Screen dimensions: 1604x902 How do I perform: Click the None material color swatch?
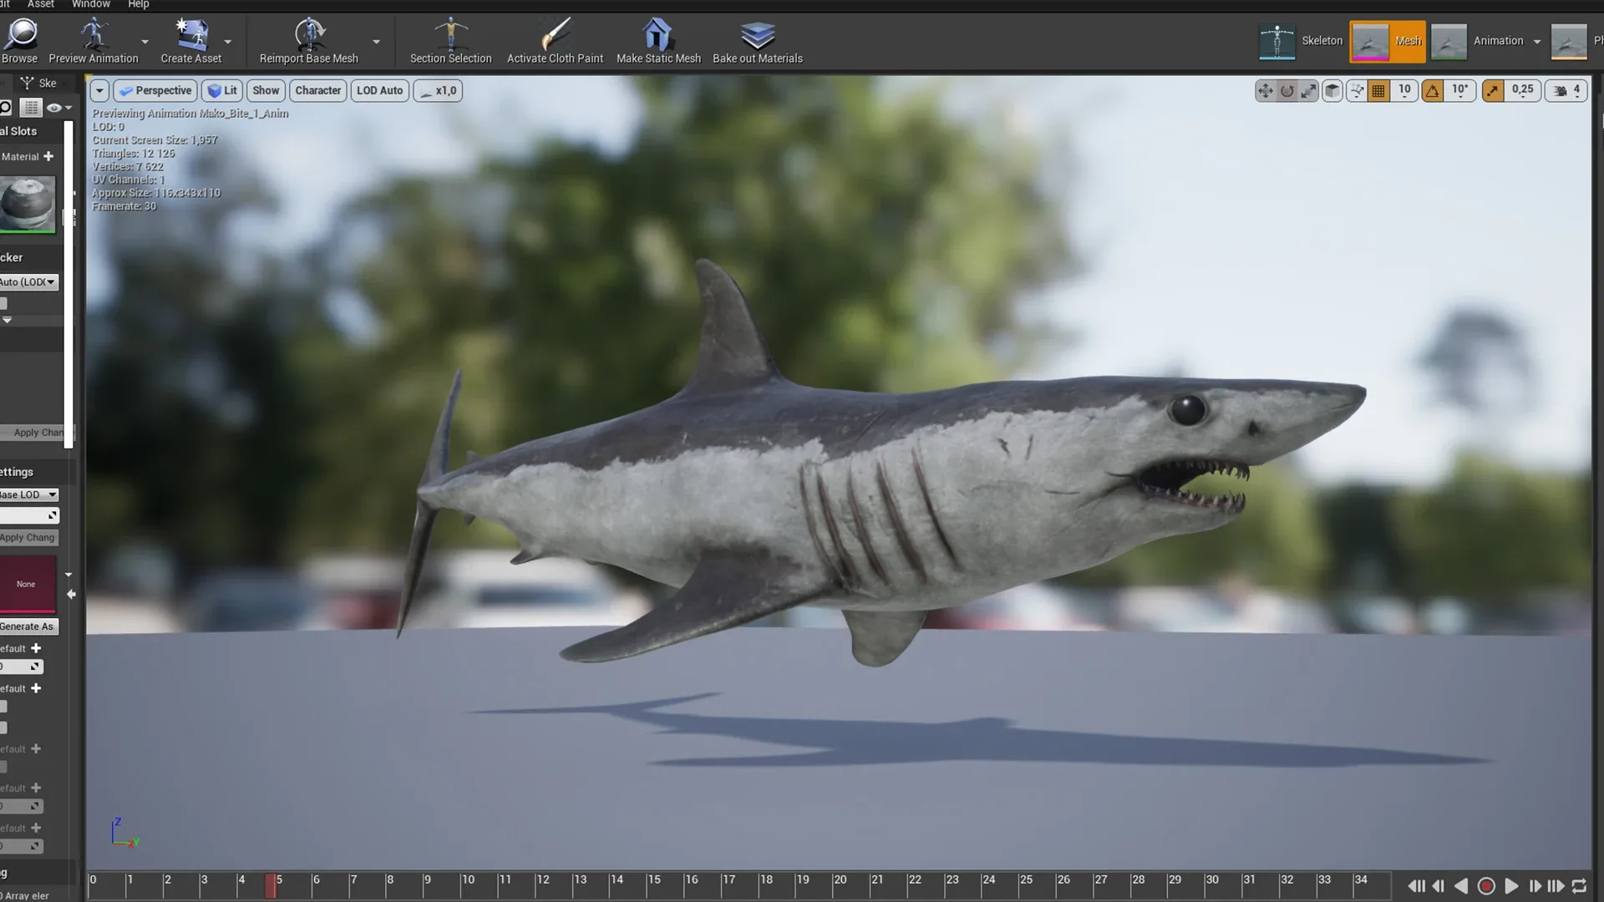coord(27,585)
